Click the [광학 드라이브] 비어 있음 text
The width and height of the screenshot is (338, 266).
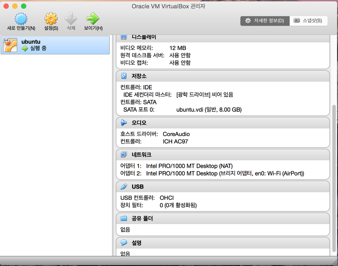click(x=205, y=94)
